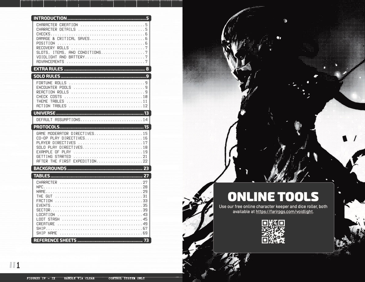Select the Character Creation entry

pyautogui.click(x=92, y=25)
